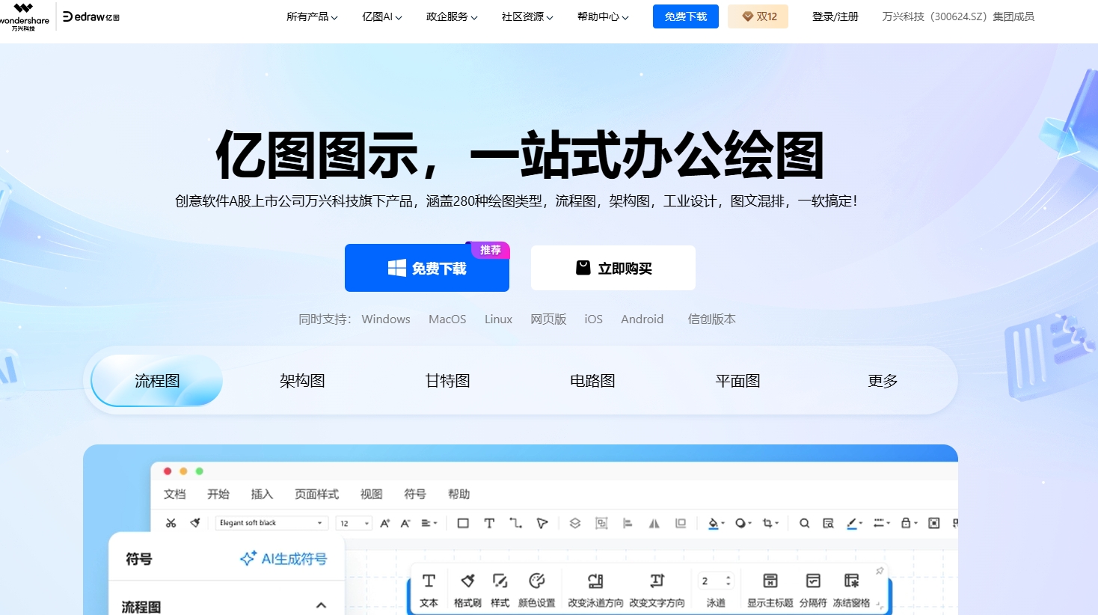Image resolution: width=1098 pixels, height=615 pixels.
Task: Click 登录/注册 link
Action: pyautogui.click(x=835, y=16)
